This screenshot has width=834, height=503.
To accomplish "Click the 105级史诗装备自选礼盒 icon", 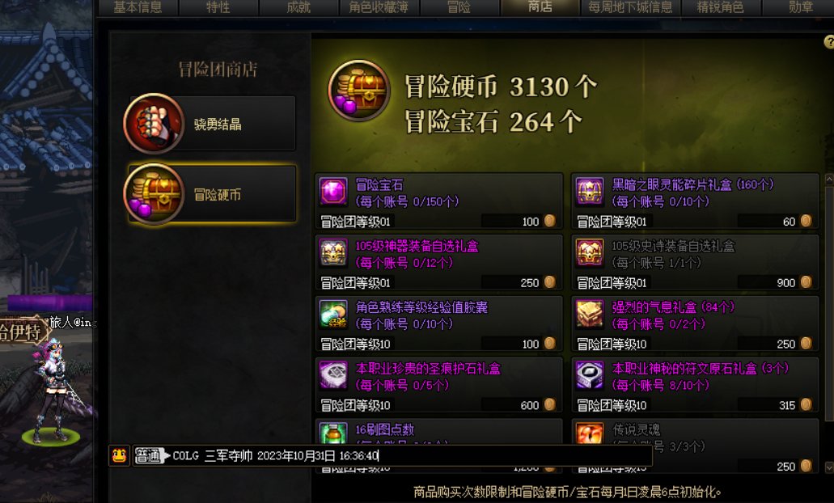I will coord(590,252).
